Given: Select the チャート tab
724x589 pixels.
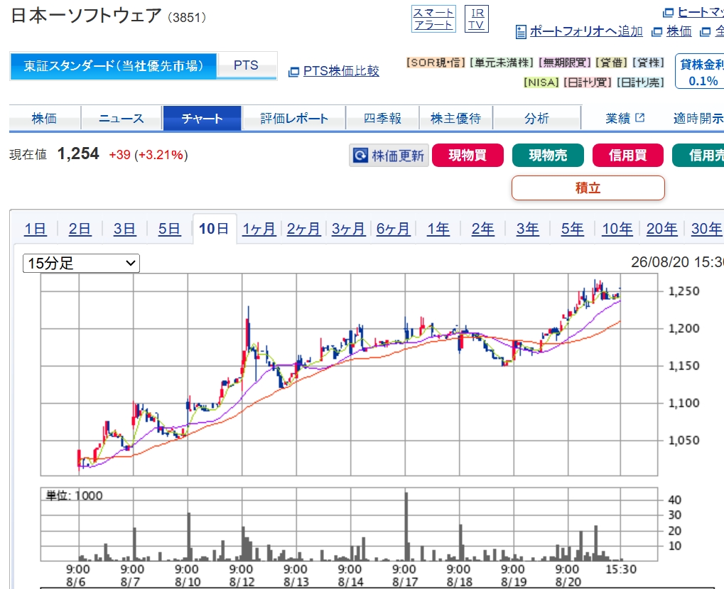Looking at the screenshot, I should coord(202,119).
